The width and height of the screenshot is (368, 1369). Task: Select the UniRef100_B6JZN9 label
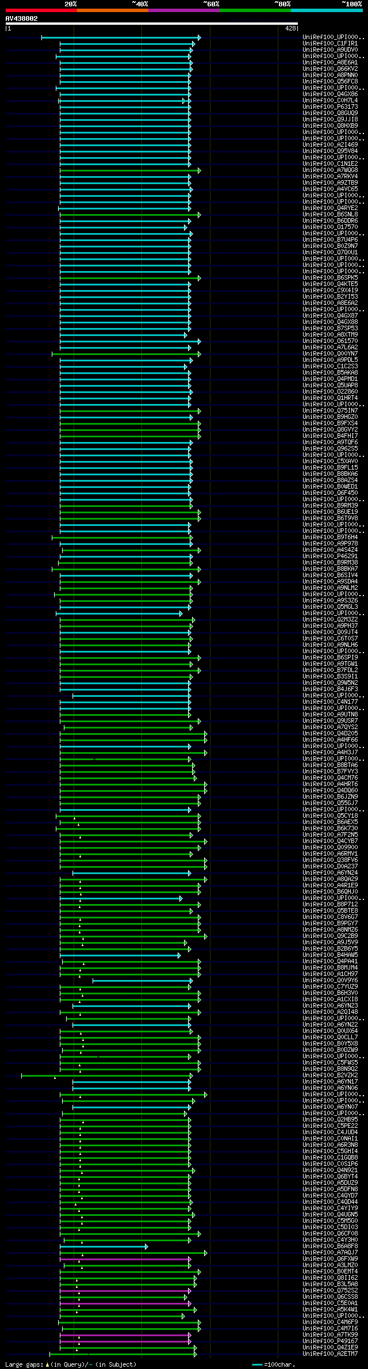point(330,796)
